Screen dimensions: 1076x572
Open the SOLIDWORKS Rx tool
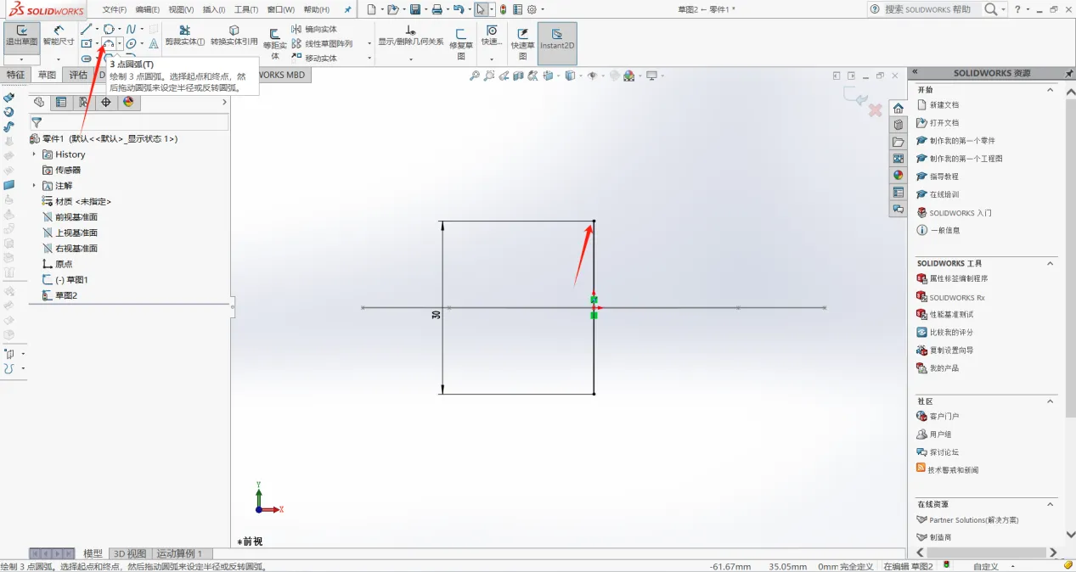pos(951,297)
